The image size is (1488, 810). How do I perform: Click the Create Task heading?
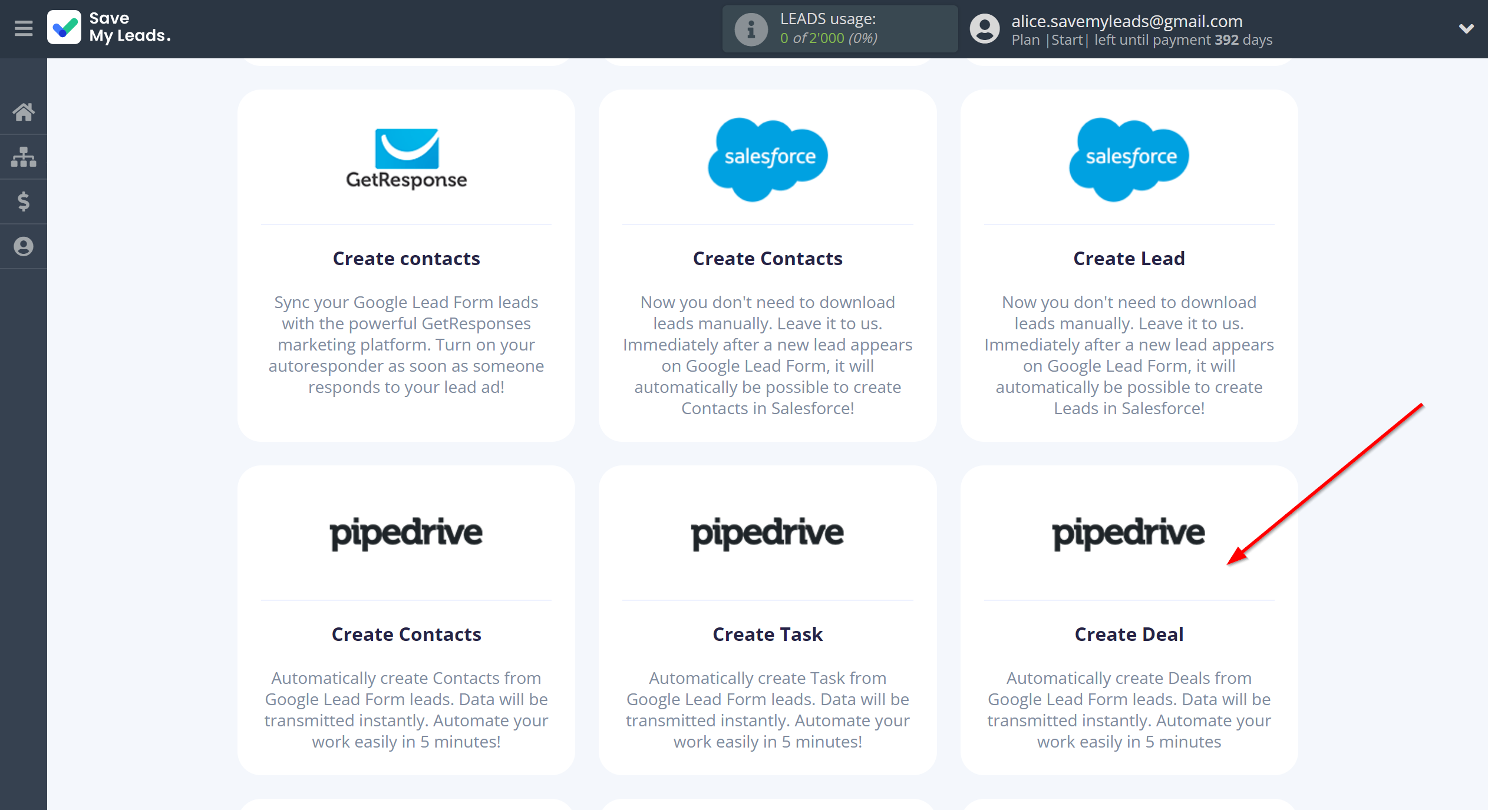pos(767,634)
